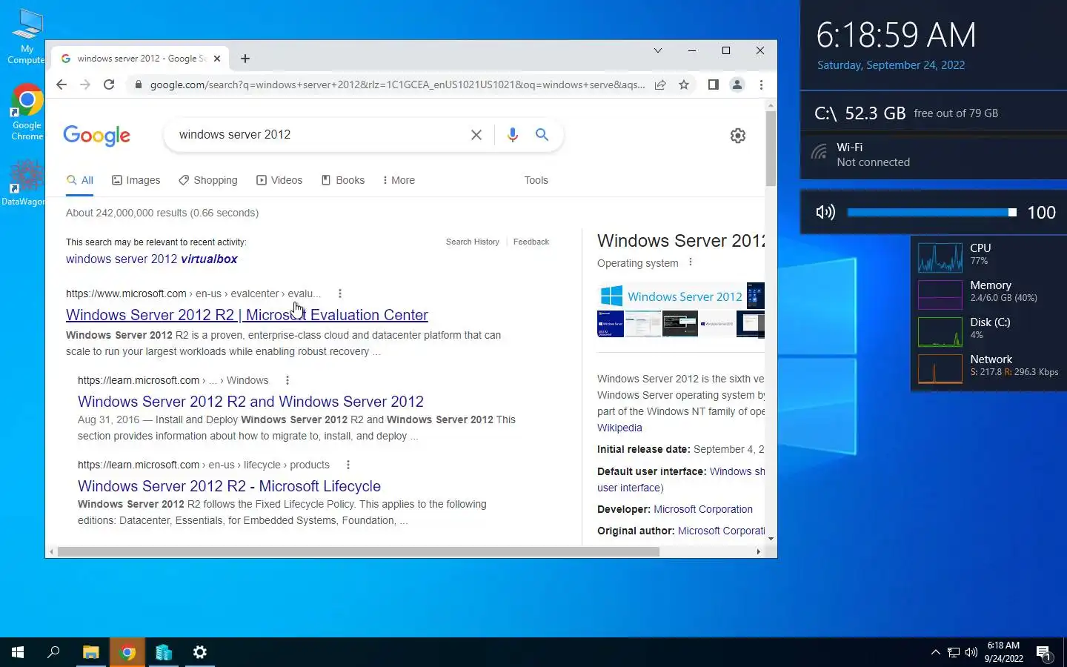
Task: Click the forward navigation arrow
Action: pos(85,84)
